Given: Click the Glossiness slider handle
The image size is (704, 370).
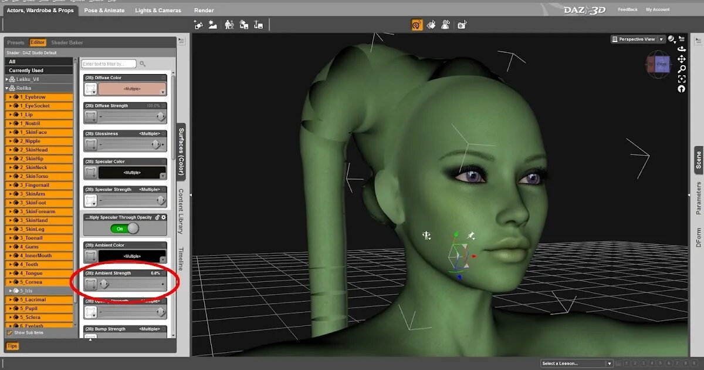Looking at the screenshot, I should coord(155,144).
